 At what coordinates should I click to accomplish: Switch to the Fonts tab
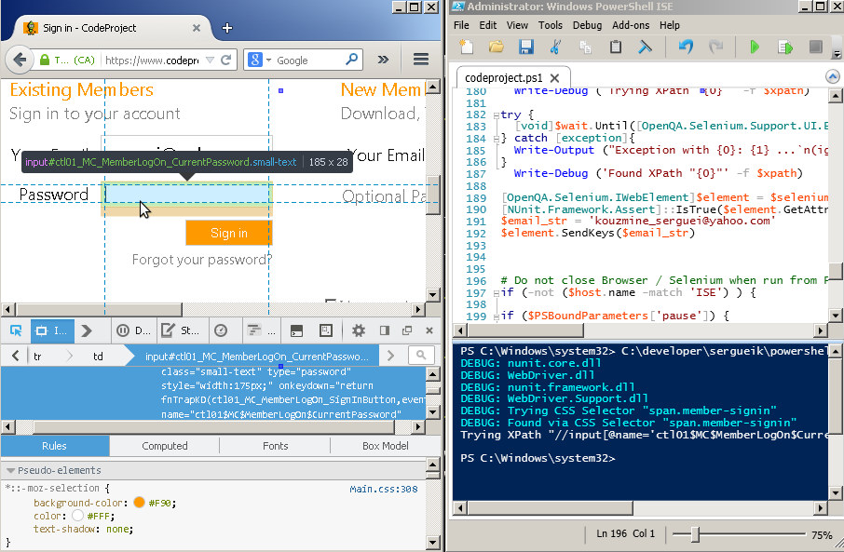pyautogui.click(x=275, y=446)
